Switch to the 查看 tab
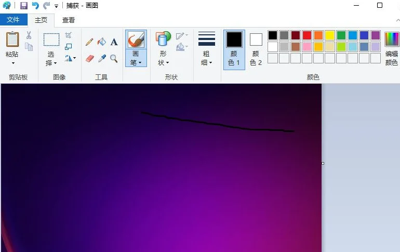The width and height of the screenshot is (400, 252). pyautogui.click(x=69, y=20)
